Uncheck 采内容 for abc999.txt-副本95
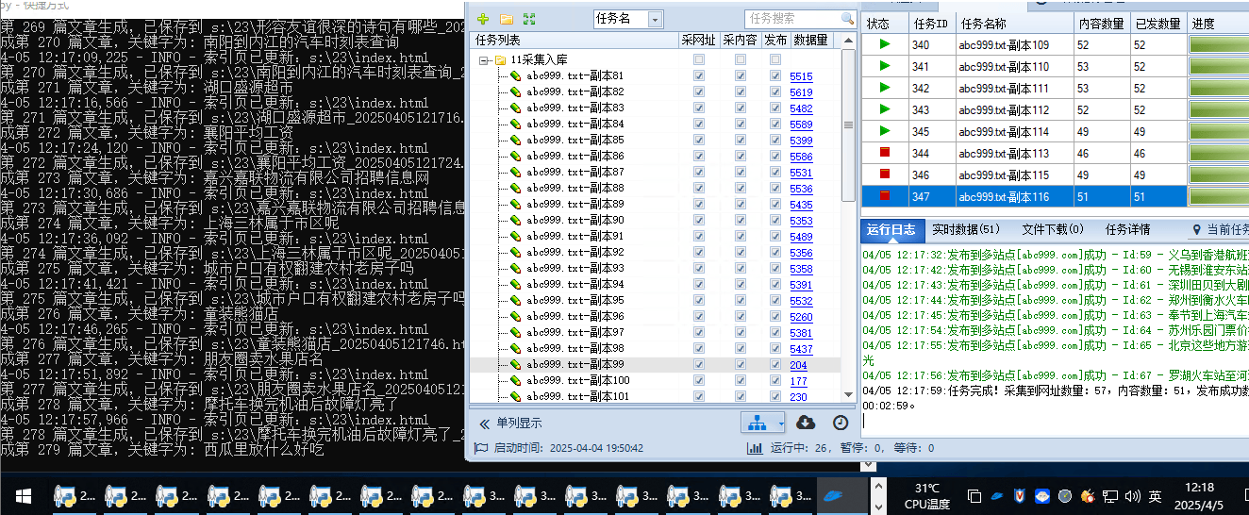1249x515 pixels. pos(740,301)
